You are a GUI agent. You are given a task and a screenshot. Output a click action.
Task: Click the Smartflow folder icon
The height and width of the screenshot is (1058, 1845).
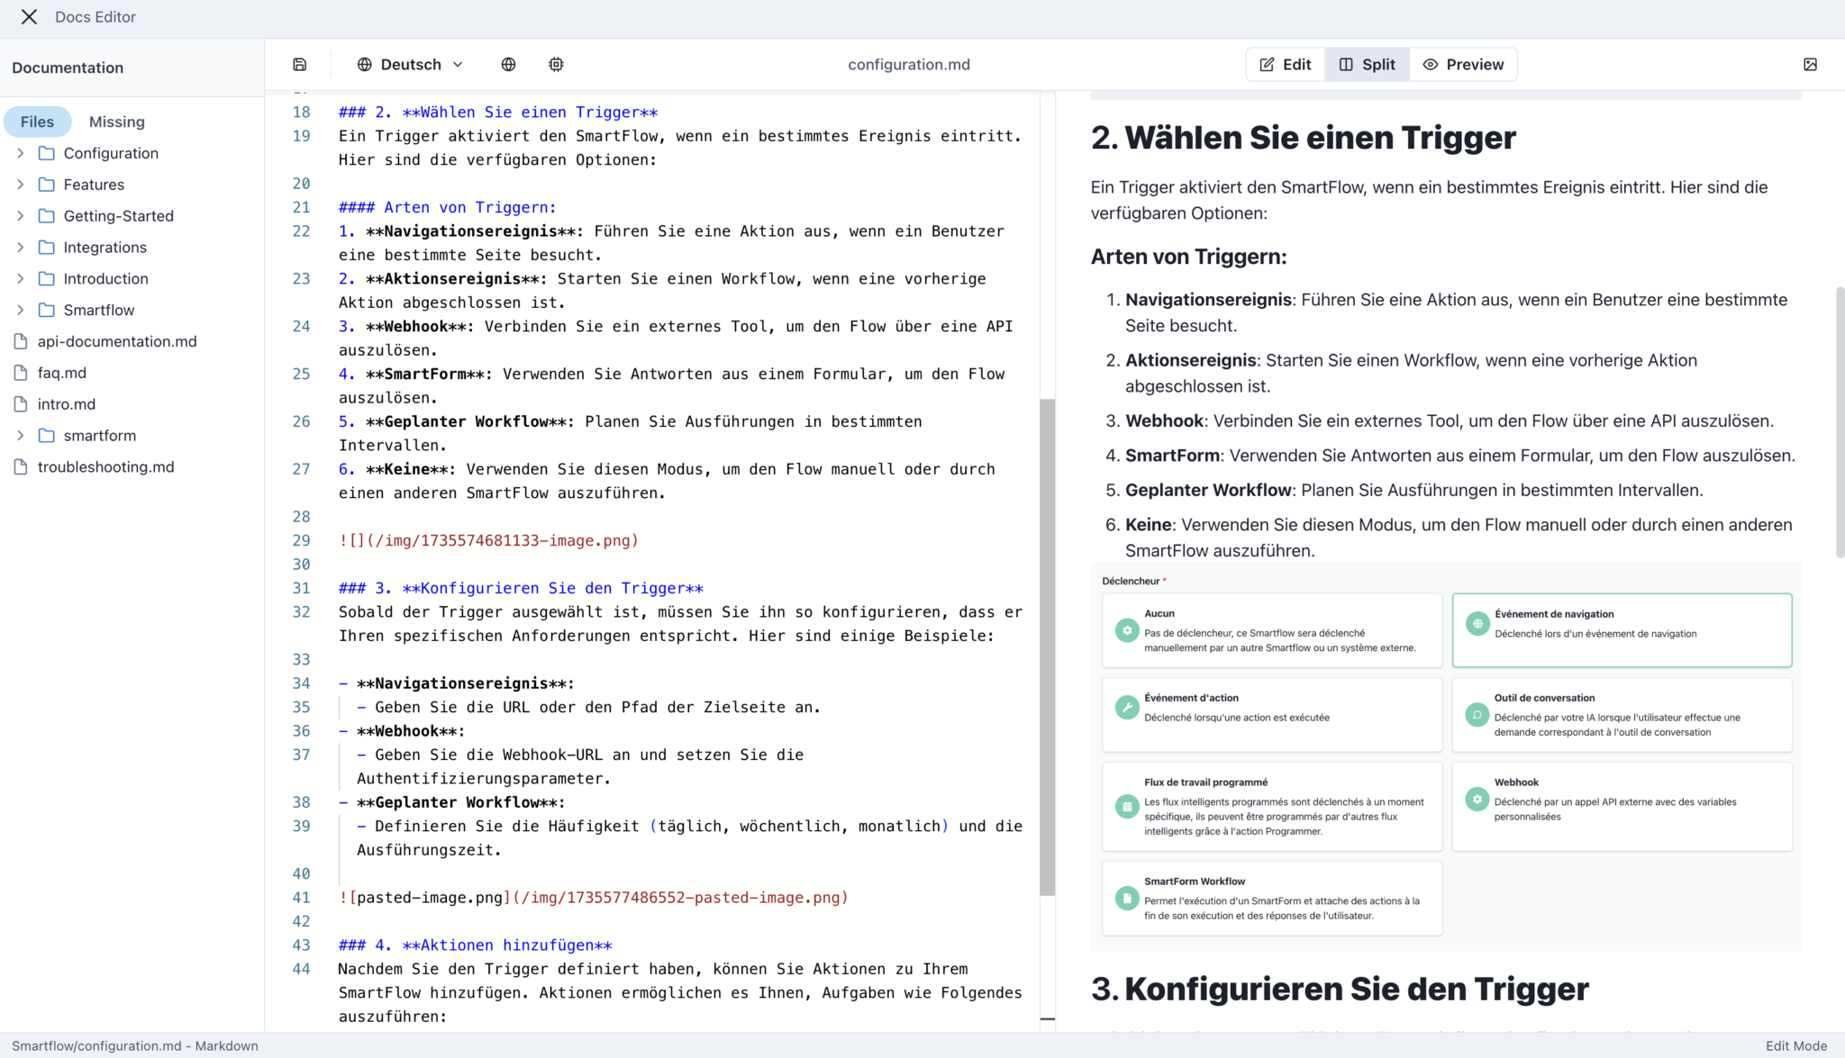[x=47, y=310]
